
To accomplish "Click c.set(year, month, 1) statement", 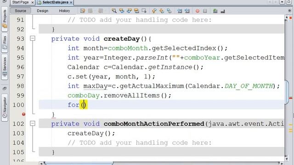I will 111,77.
